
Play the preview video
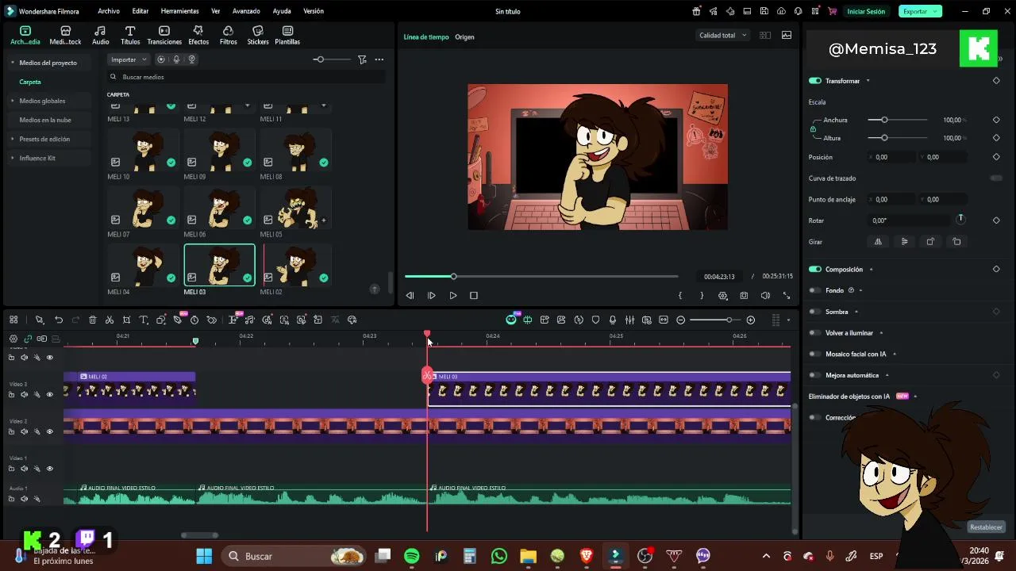click(x=452, y=295)
